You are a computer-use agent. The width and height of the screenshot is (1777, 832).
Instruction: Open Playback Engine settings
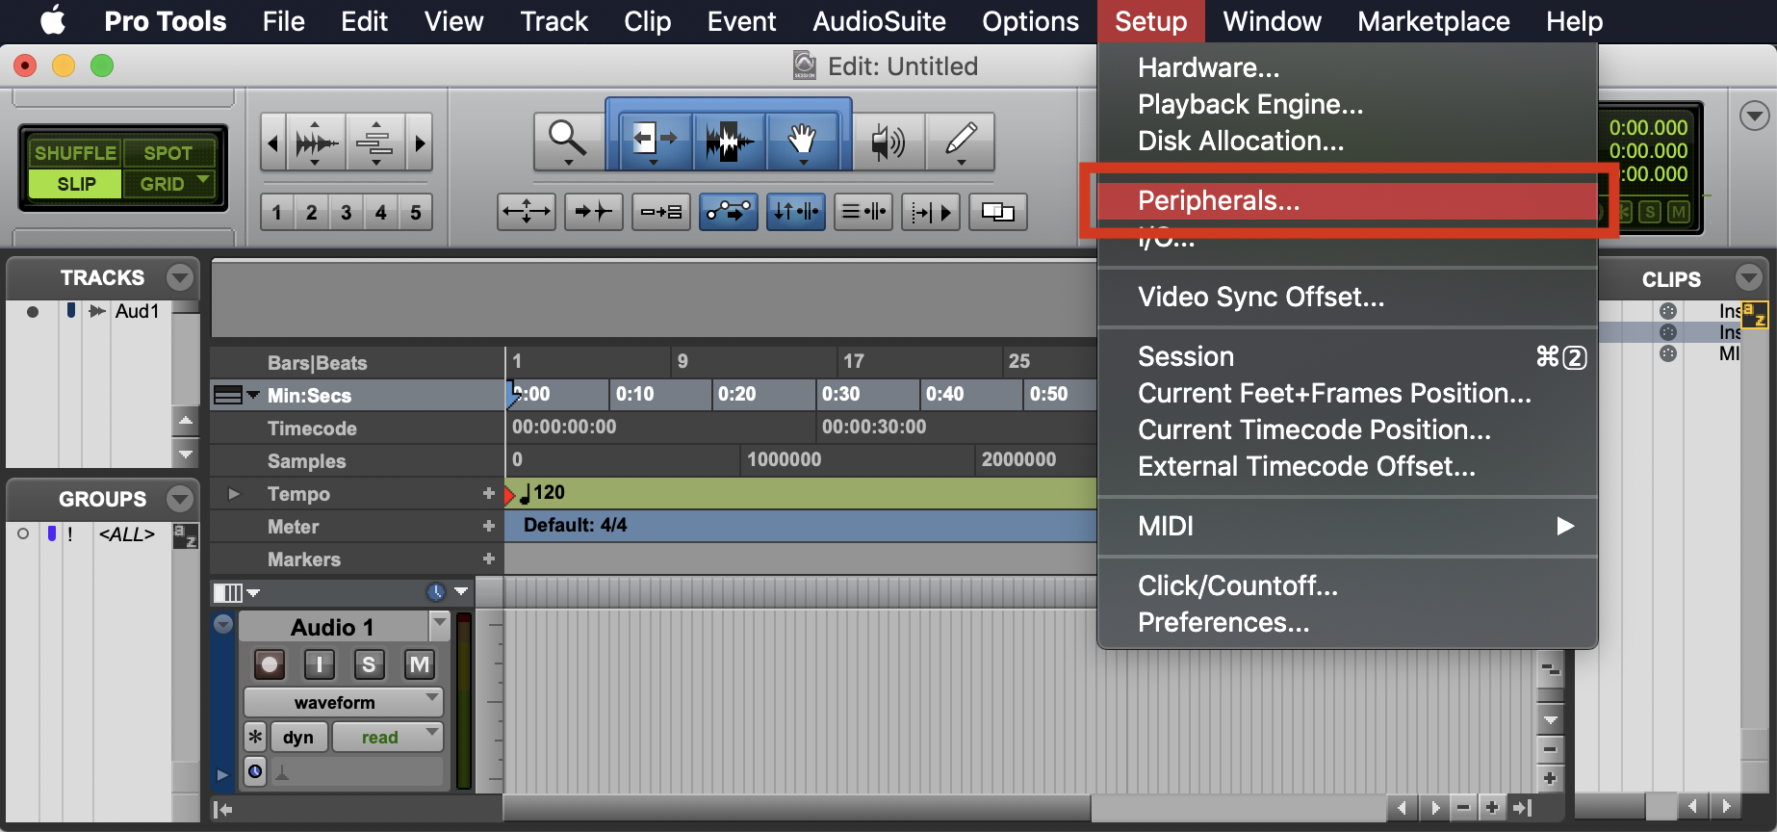click(x=1348, y=104)
